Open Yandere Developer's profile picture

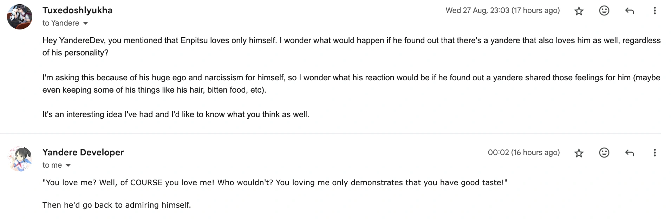(x=20, y=159)
